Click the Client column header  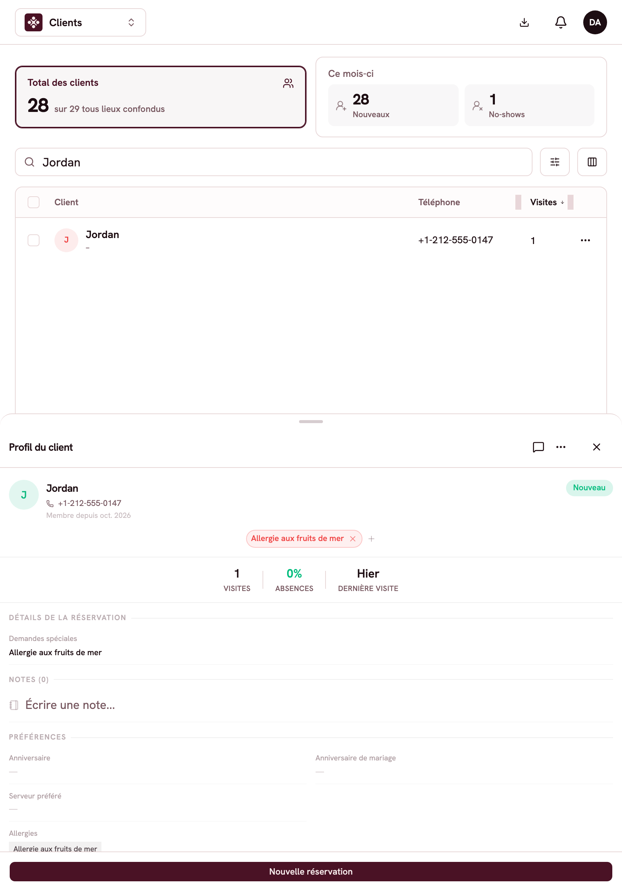point(66,202)
